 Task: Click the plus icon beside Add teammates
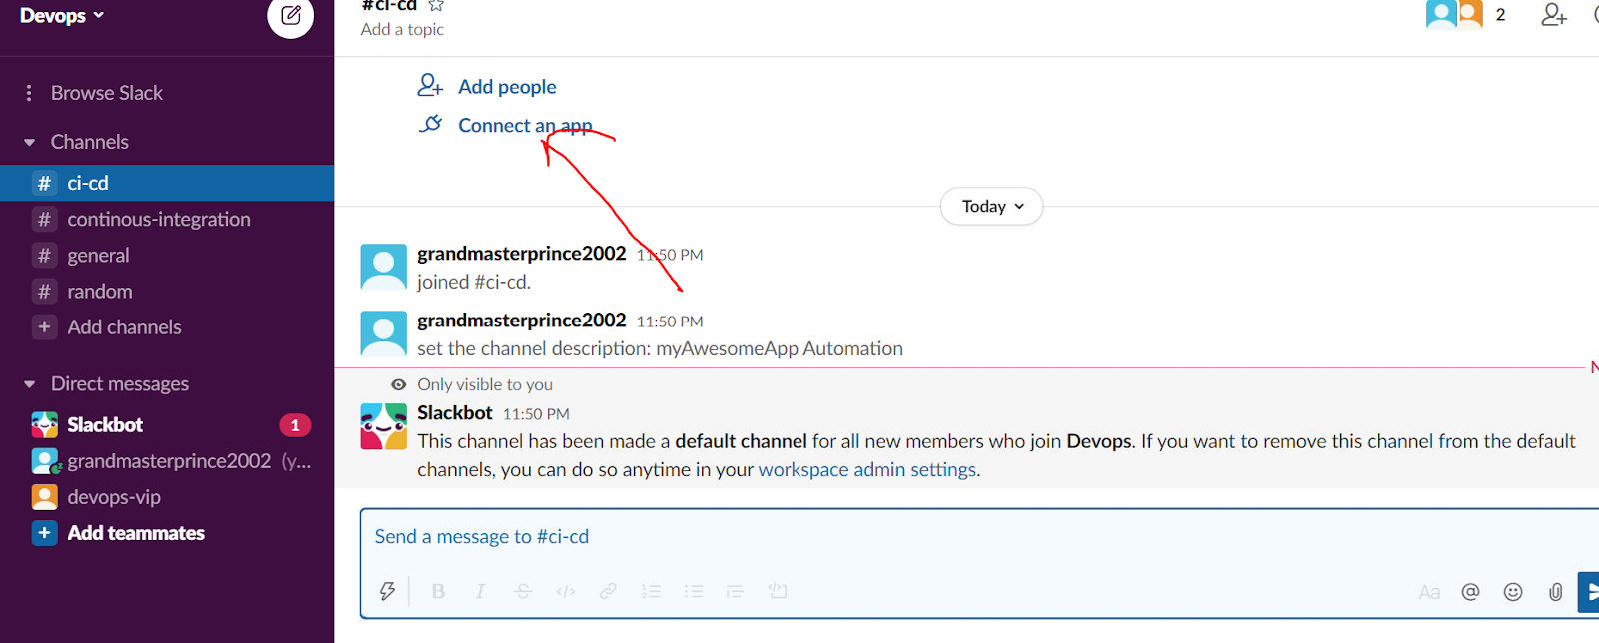click(x=44, y=533)
